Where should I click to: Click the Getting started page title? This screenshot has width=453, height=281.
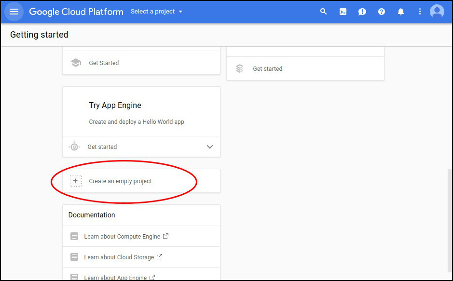(x=39, y=35)
